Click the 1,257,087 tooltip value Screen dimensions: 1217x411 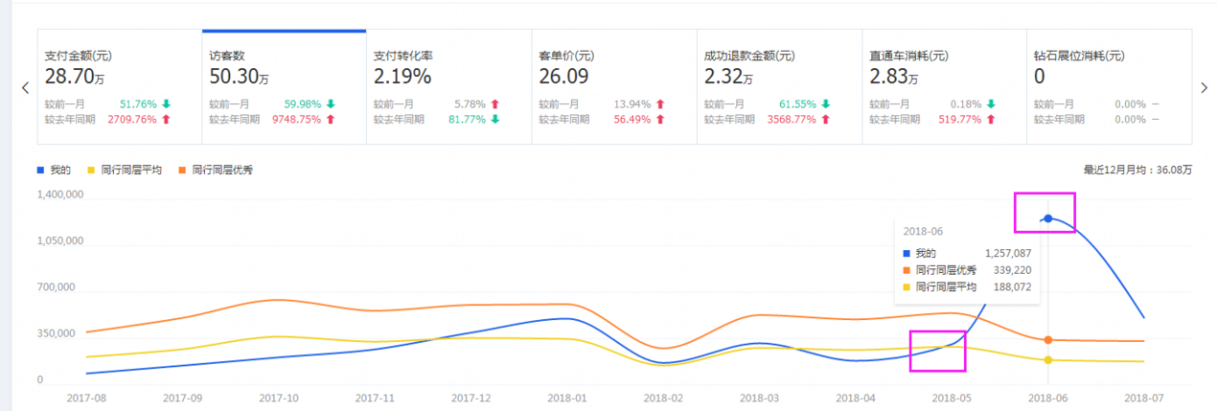point(1008,254)
